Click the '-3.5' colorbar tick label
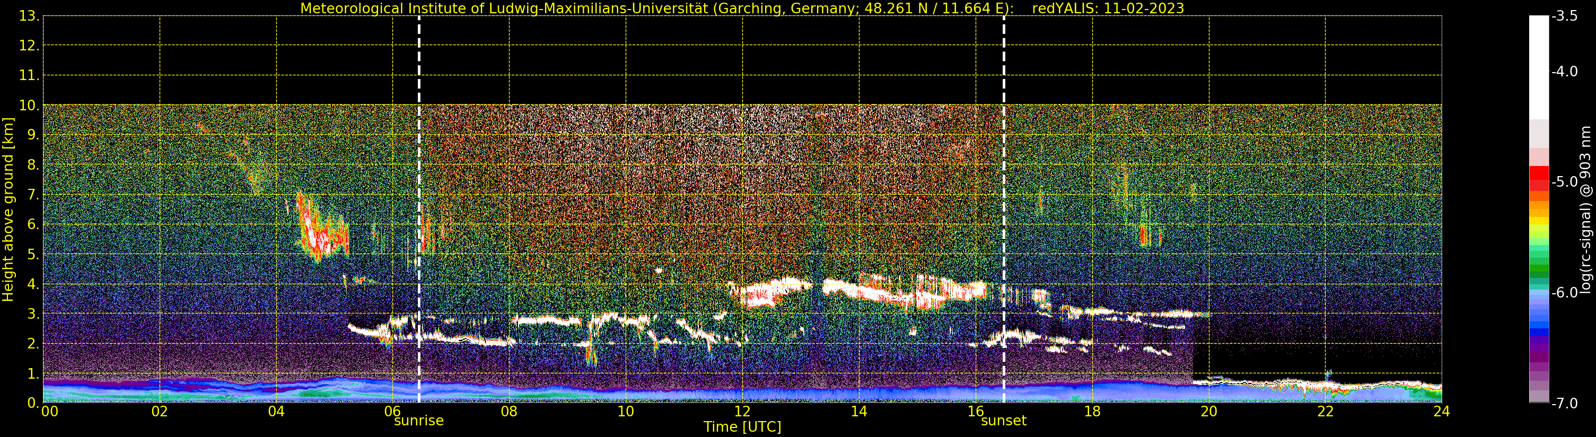Viewport: 1596px width, 437px height. (1564, 16)
